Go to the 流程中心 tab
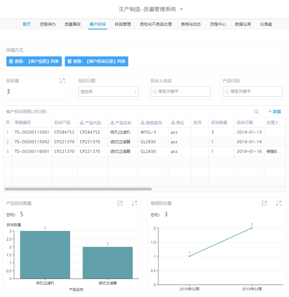The height and width of the screenshot is (297, 289). click(x=218, y=24)
